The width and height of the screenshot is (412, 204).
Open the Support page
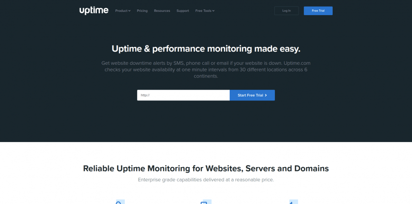pos(183,11)
